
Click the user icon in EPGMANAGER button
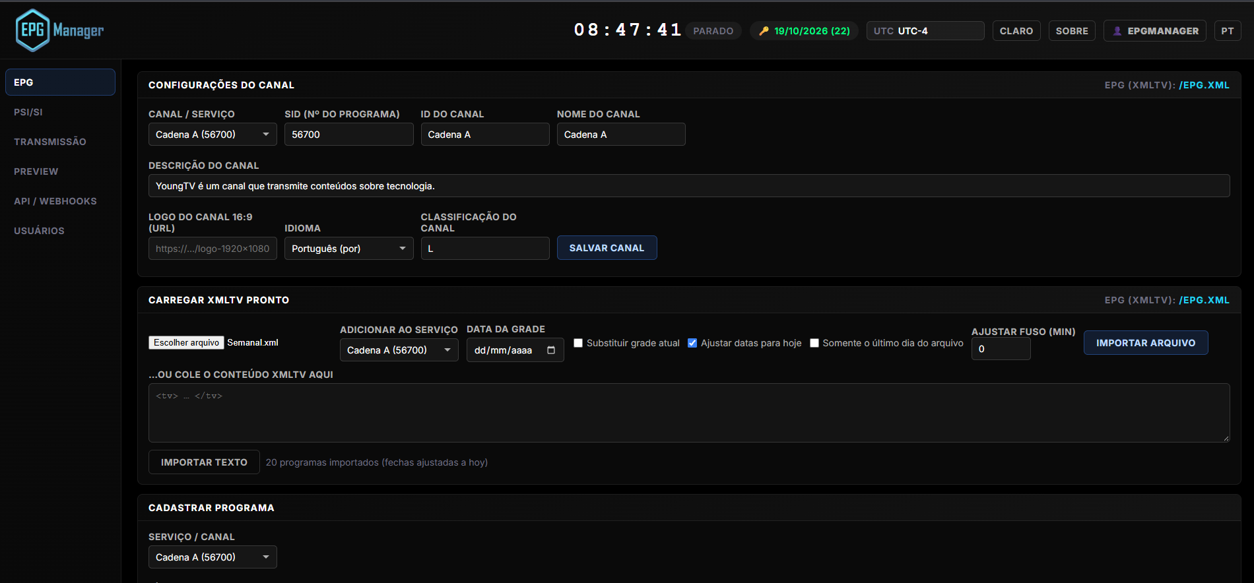pos(1117,31)
